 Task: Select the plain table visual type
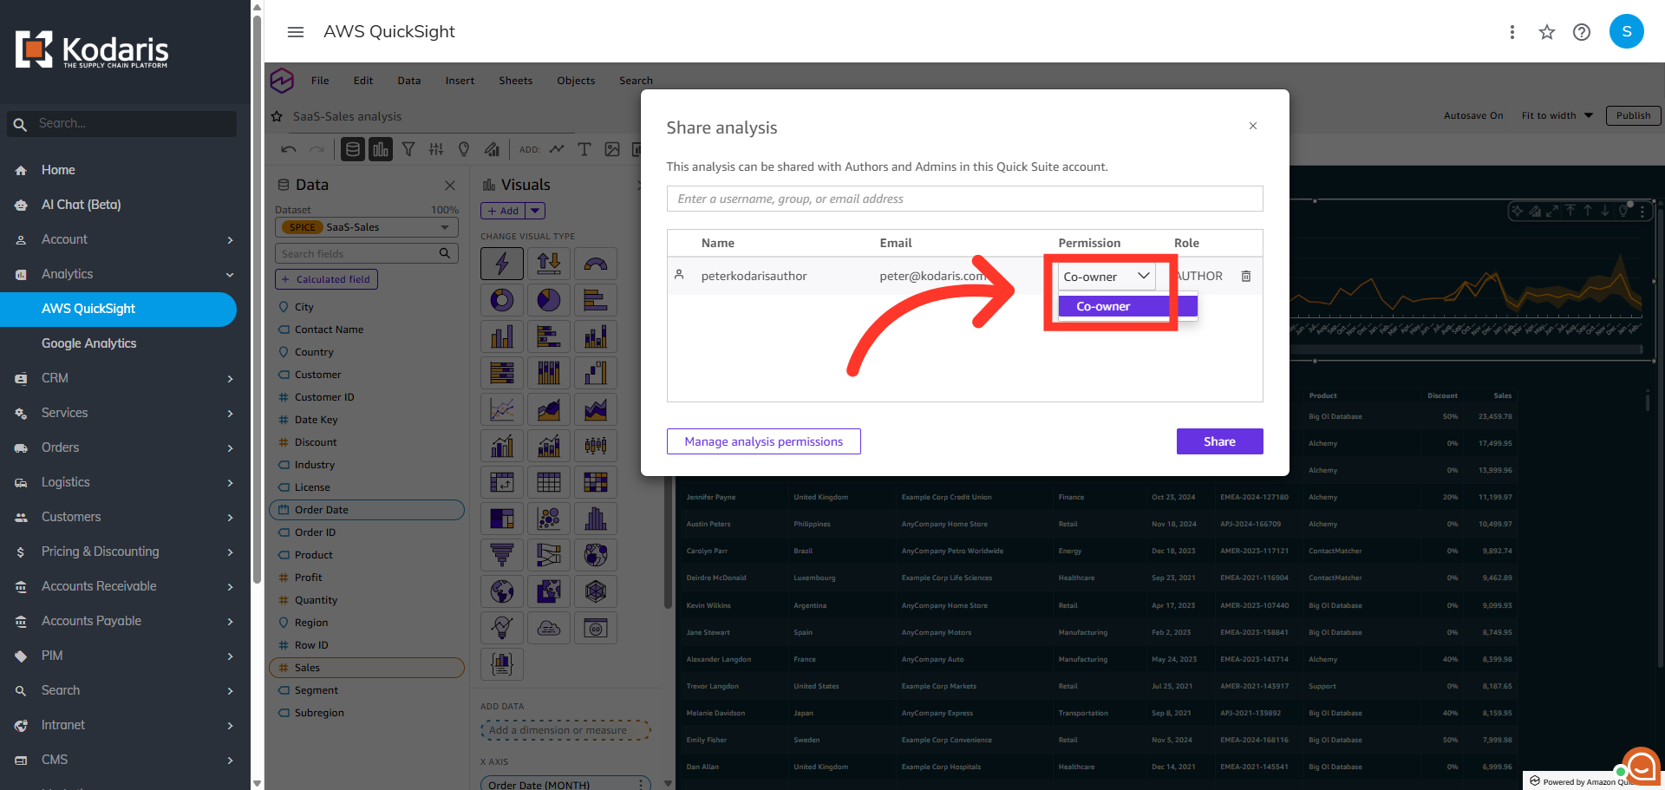[x=549, y=482]
